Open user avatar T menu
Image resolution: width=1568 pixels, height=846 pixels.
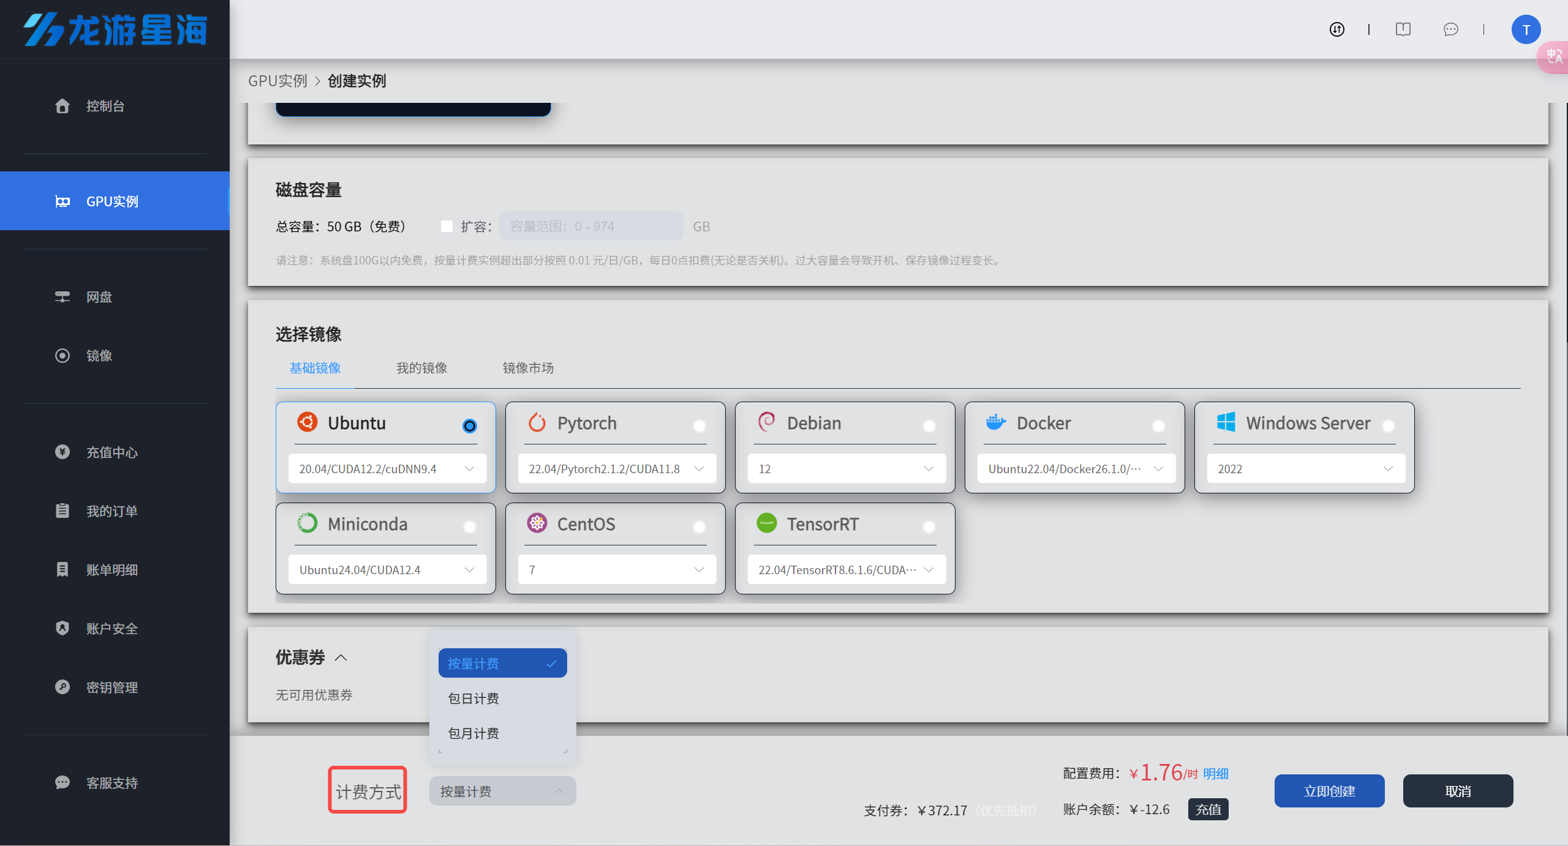tap(1526, 29)
